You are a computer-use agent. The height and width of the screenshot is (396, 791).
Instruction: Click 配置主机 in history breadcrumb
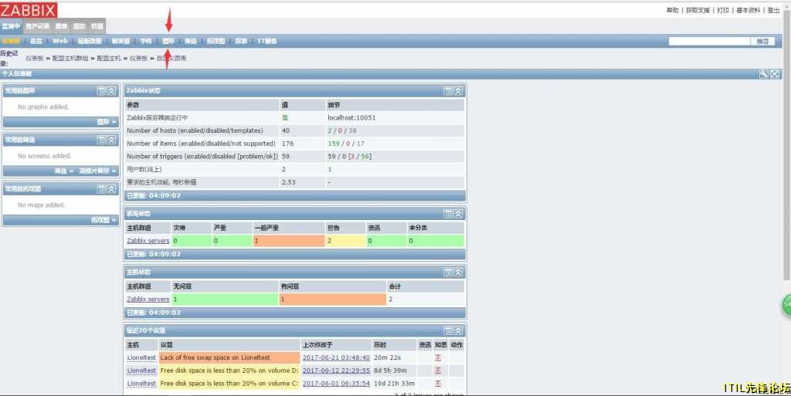click(x=109, y=59)
